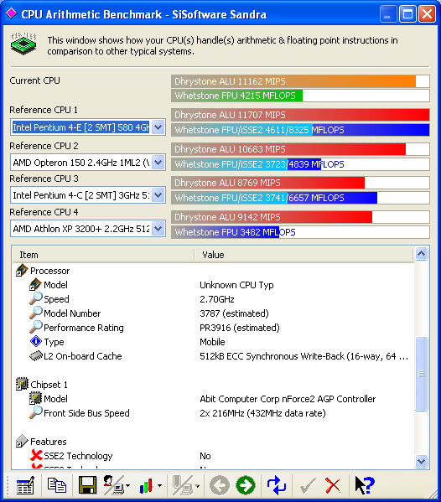Open the Reference CPU 1 dropdown arrow
This screenshot has width=441, height=502.
point(158,127)
